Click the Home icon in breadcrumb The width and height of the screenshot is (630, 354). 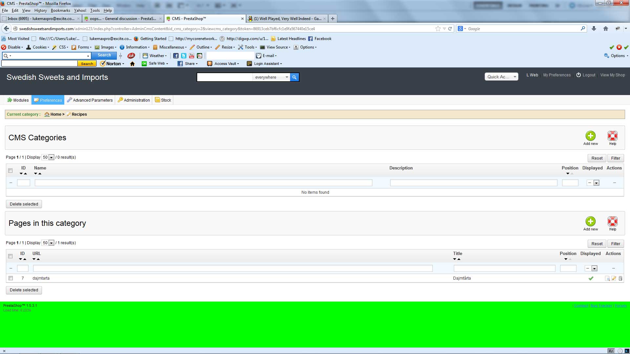click(x=47, y=114)
